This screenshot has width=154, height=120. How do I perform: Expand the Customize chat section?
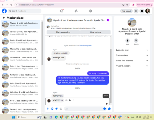pos(132,50)
